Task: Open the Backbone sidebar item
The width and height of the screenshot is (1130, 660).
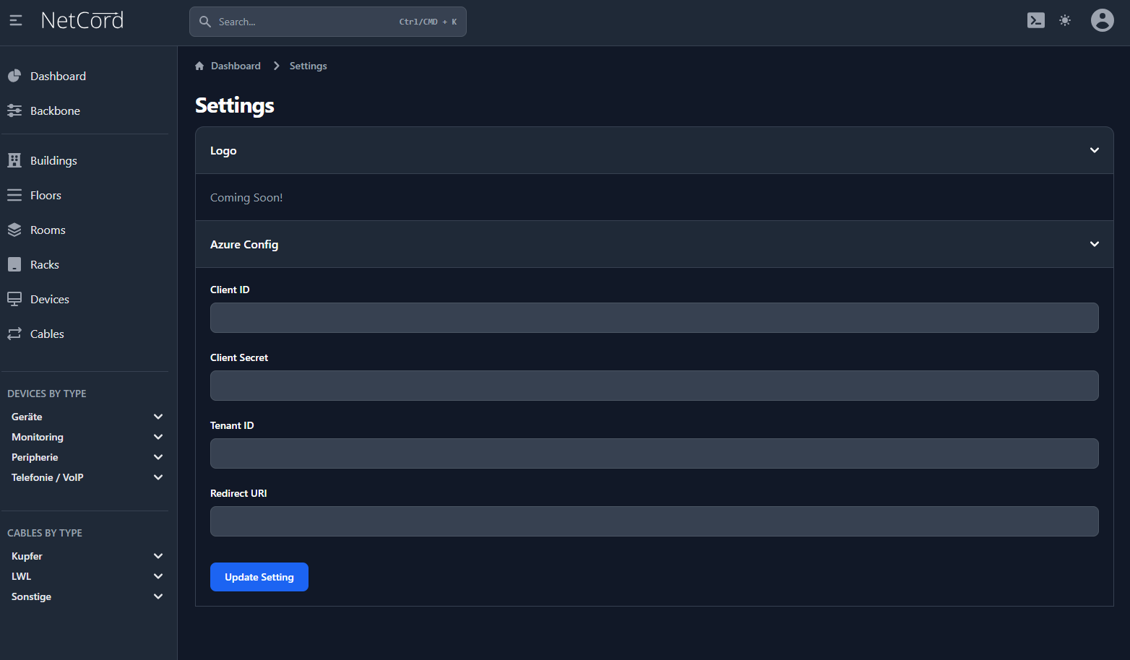Action: click(x=55, y=110)
